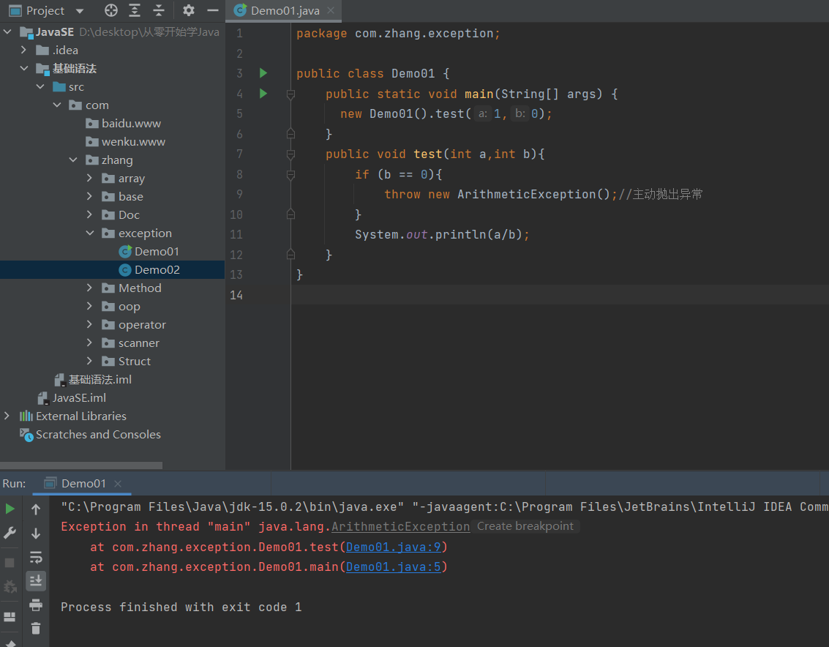This screenshot has height=647, width=829.
Task: Expand the array package
Action: click(89, 179)
